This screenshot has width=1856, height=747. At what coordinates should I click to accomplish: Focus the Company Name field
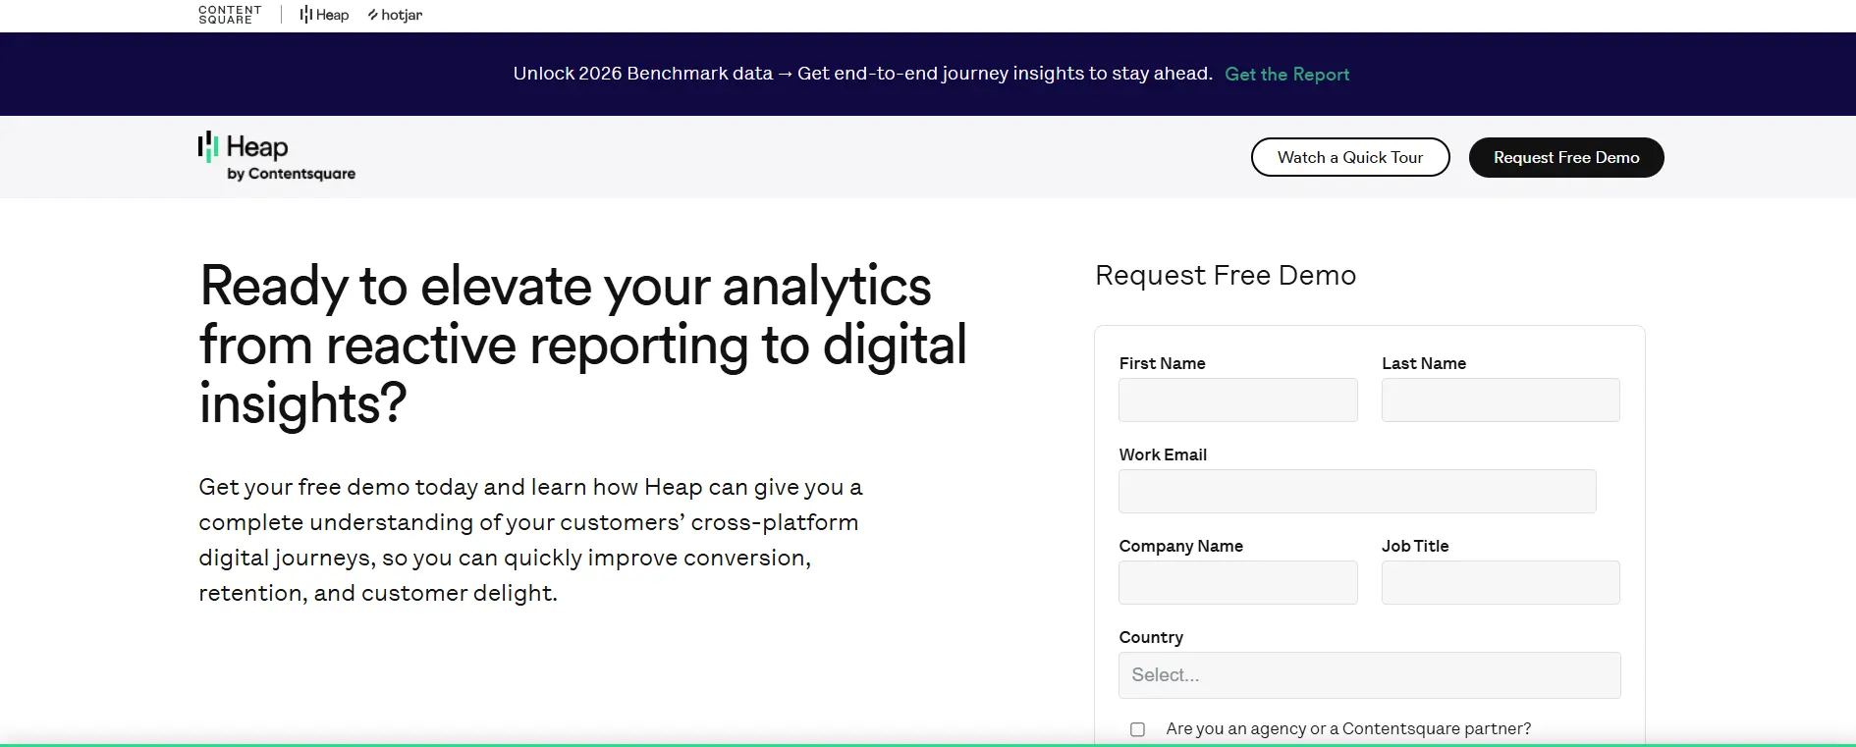1238,583
